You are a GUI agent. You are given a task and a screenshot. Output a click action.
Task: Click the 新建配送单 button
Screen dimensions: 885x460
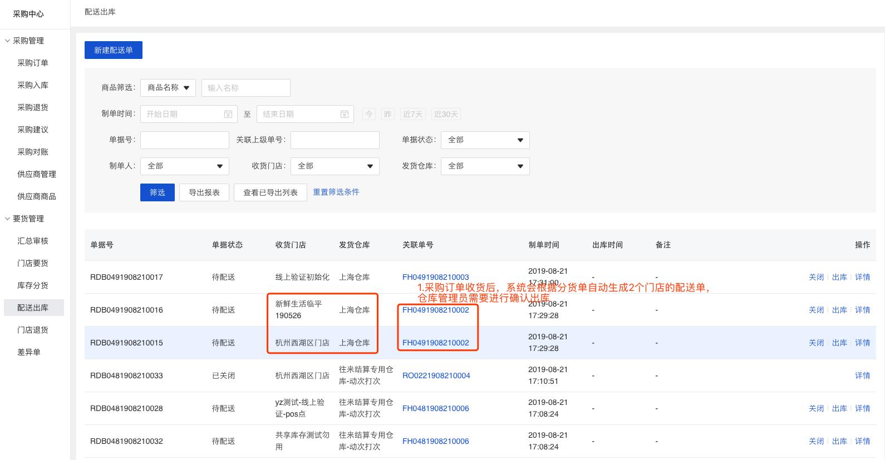click(114, 50)
